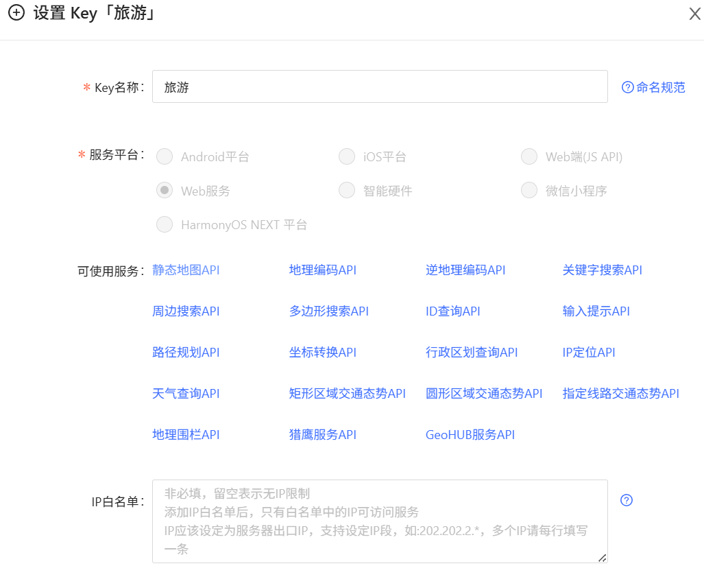Click the dialog title 设置 Key「旅游」

click(96, 13)
